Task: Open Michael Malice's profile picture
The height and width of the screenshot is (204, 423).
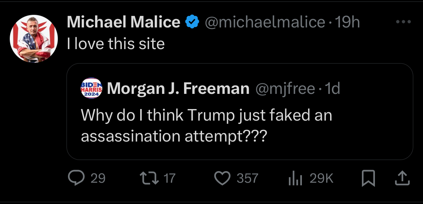Action: point(34,39)
